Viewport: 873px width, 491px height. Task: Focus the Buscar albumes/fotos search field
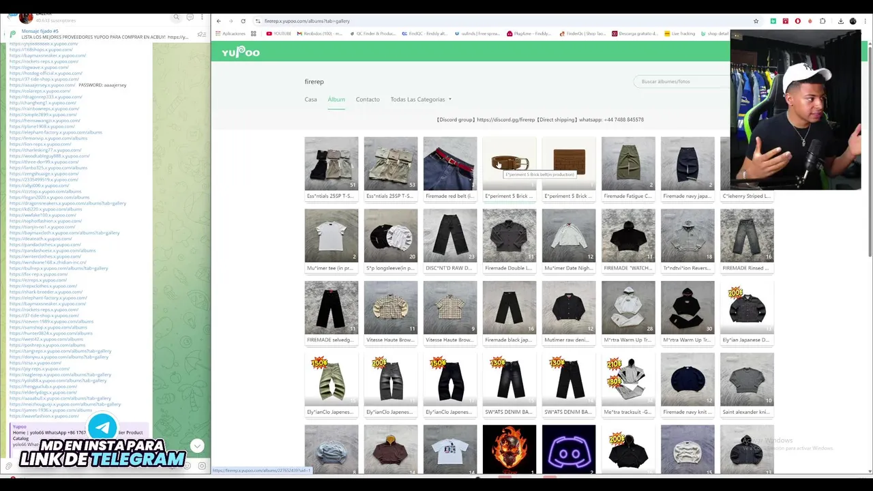tap(682, 81)
